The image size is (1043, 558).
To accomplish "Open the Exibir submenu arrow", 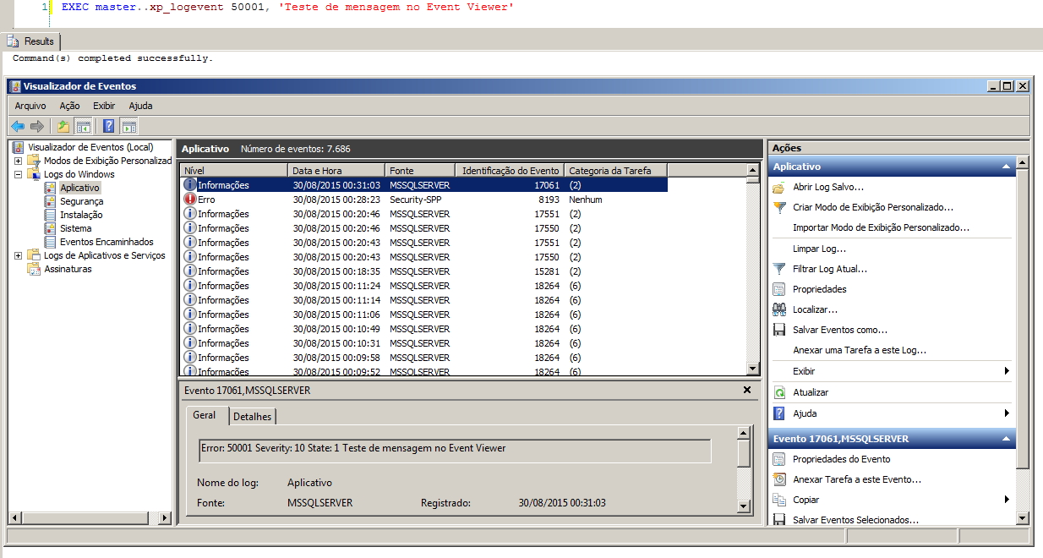I will coord(1007,371).
